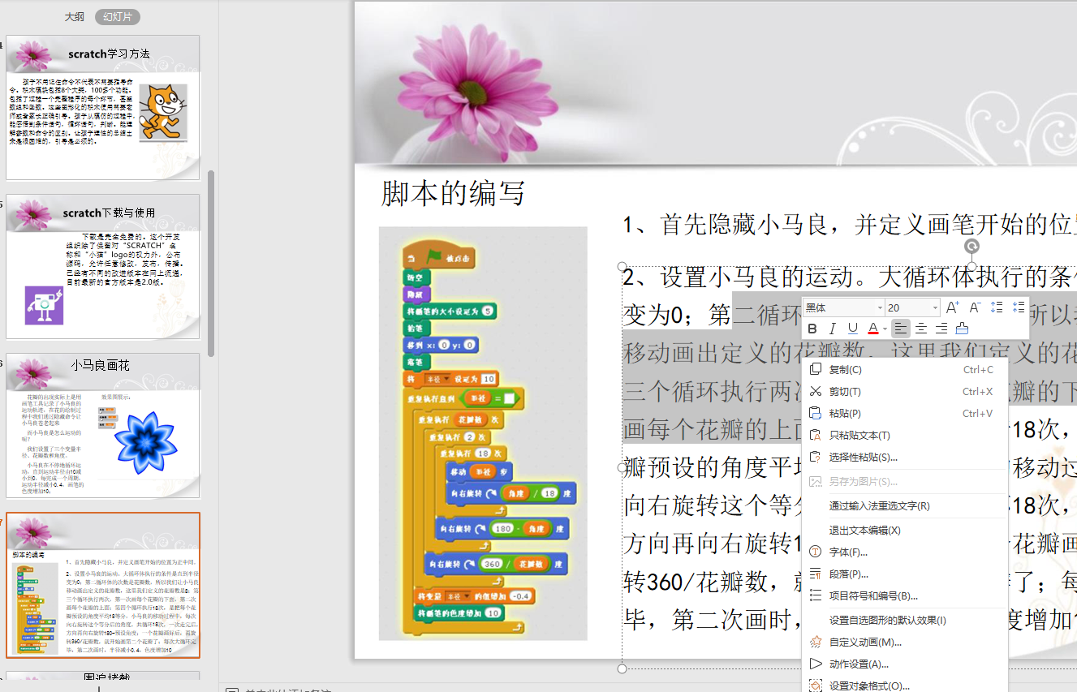Open 字体(F)... dialog from menu
1077x692 pixels.
click(904, 552)
